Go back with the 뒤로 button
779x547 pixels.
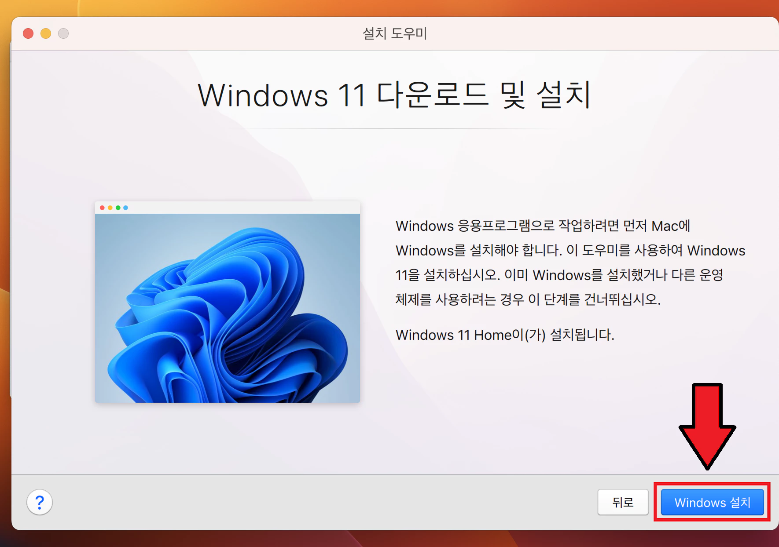[x=623, y=502]
